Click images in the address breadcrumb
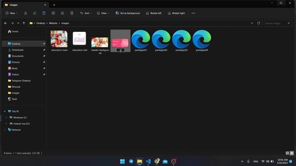Image resolution: width=296 pixels, height=166 pixels. tap(65, 23)
